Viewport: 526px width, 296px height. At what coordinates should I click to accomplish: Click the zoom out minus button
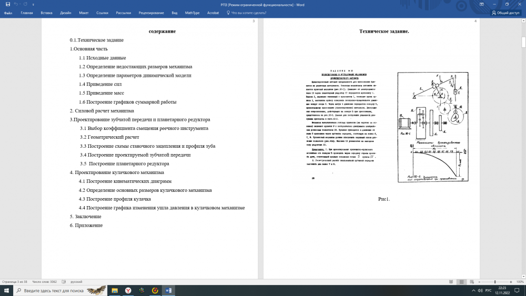pos(479,282)
